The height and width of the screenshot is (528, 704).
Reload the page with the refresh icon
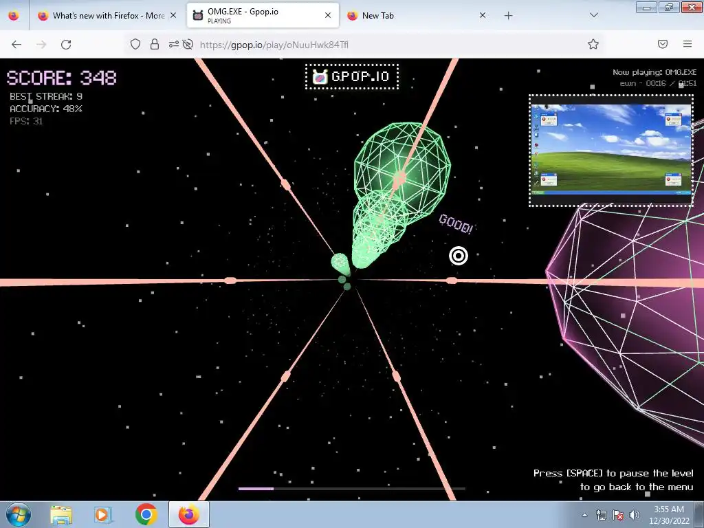click(66, 45)
